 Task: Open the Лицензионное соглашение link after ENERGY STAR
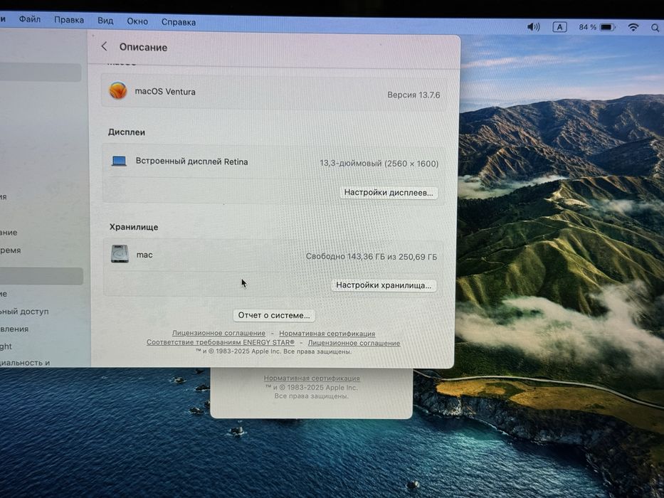pyautogui.click(x=354, y=343)
